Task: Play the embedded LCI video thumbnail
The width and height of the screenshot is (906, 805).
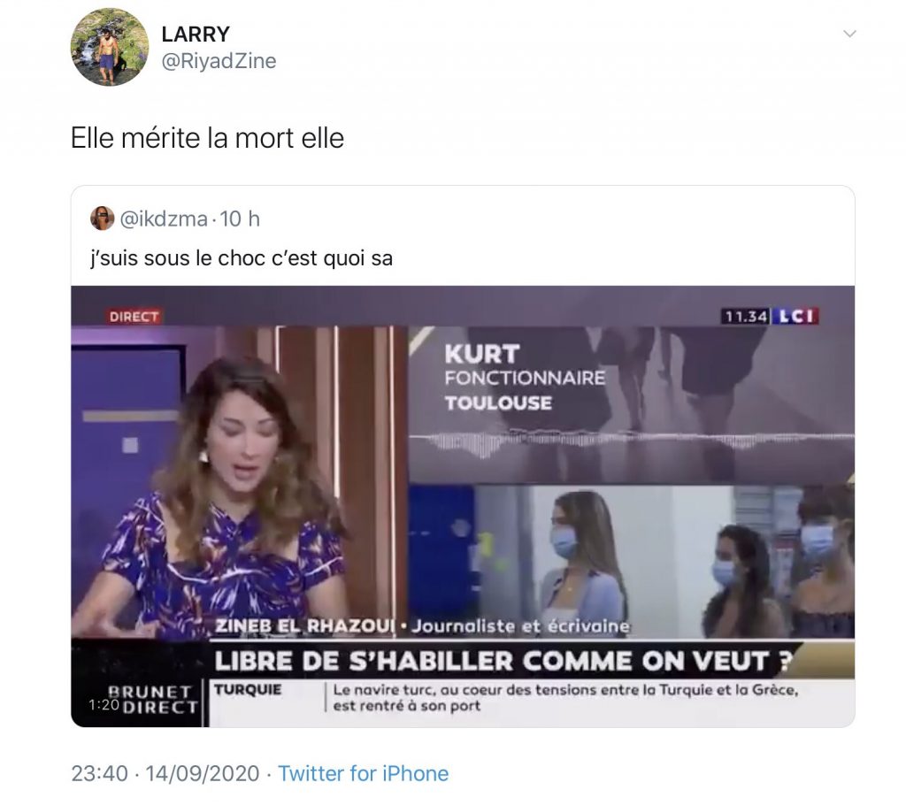Action: (463, 506)
